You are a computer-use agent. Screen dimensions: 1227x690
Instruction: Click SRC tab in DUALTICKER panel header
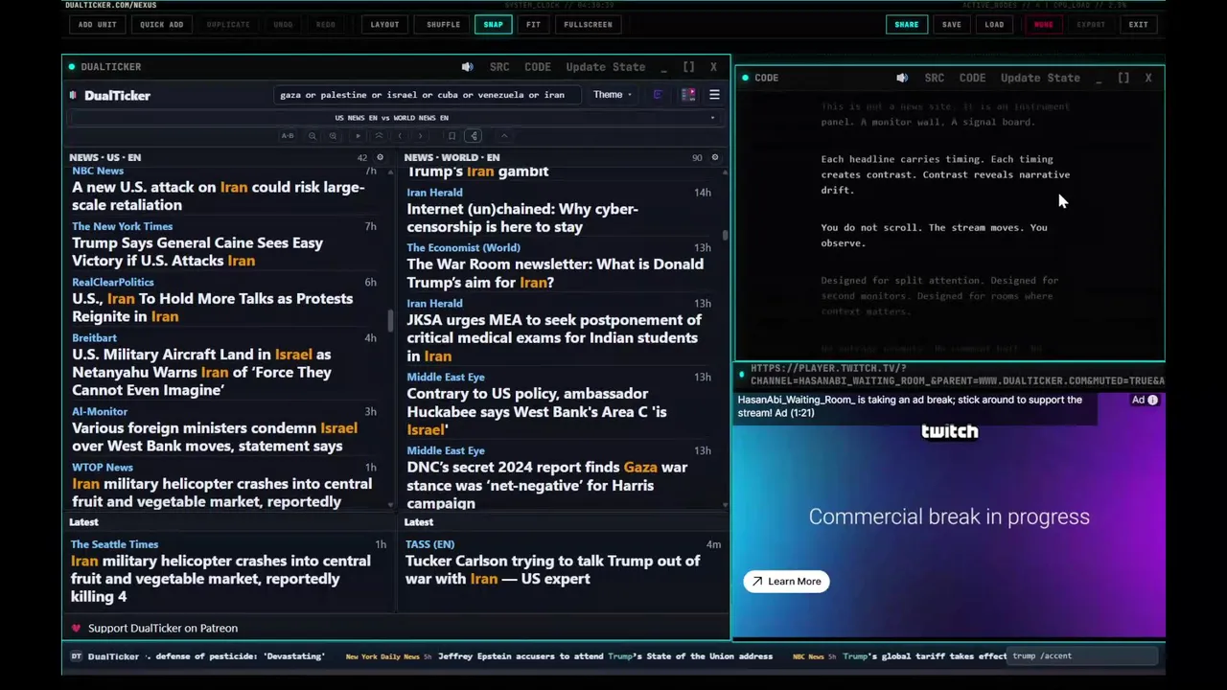(499, 67)
